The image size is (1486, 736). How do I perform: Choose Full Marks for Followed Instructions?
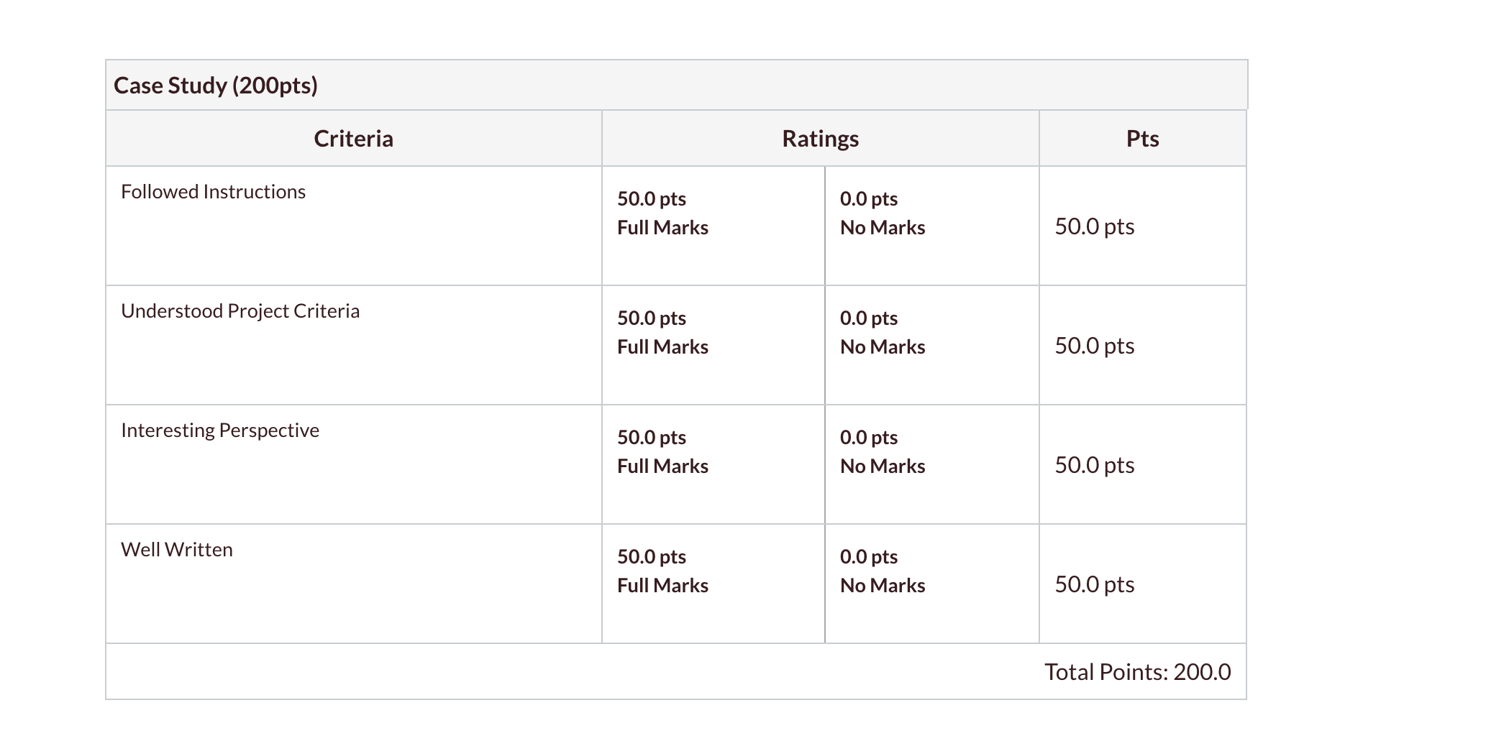(x=714, y=226)
